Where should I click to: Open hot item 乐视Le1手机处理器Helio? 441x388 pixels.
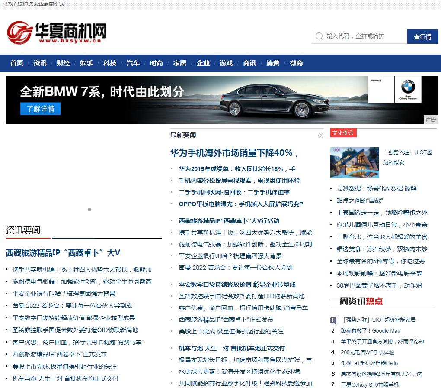pyautogui.click(x=369, y=363)
